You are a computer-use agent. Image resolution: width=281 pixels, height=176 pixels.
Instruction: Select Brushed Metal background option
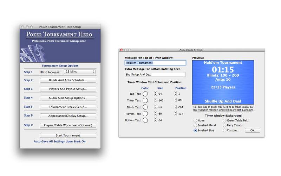(x=195, y=125)
